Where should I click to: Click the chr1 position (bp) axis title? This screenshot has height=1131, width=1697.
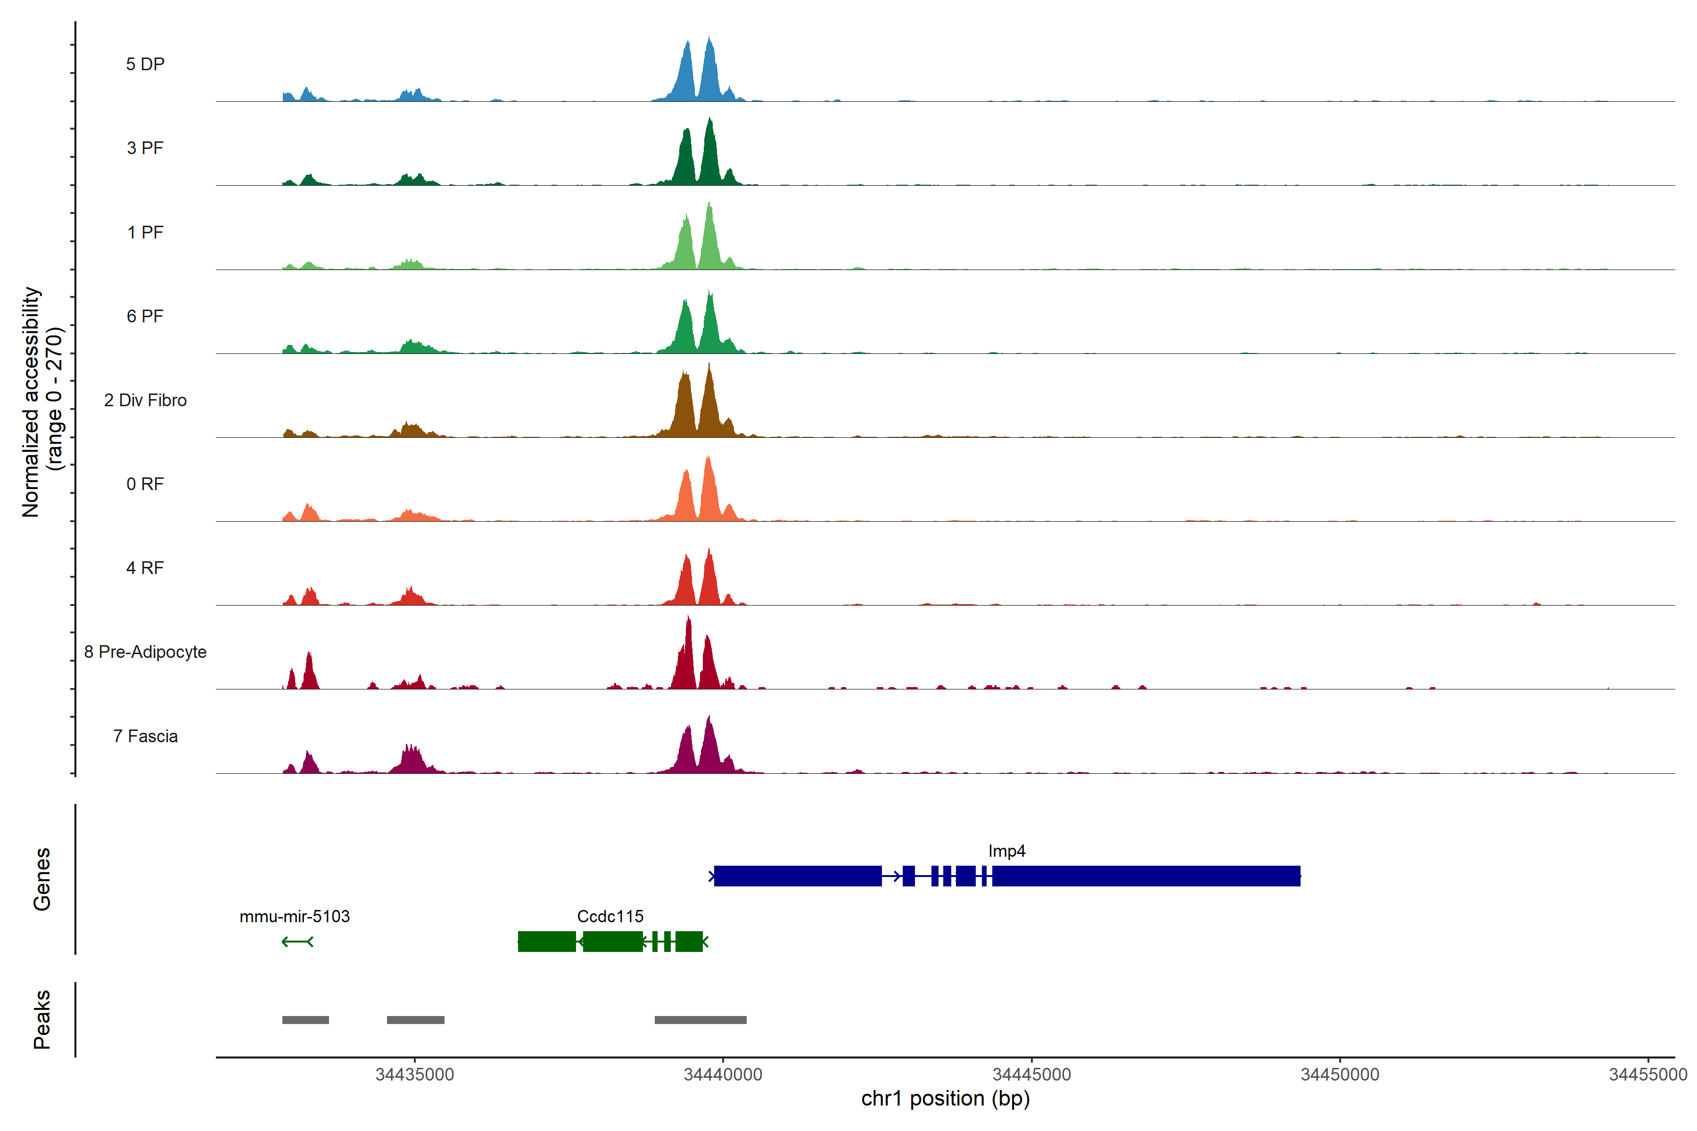click(945, 1098)
